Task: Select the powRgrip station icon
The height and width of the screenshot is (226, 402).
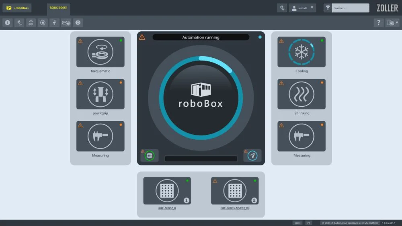Action: [x=100, y=94]
